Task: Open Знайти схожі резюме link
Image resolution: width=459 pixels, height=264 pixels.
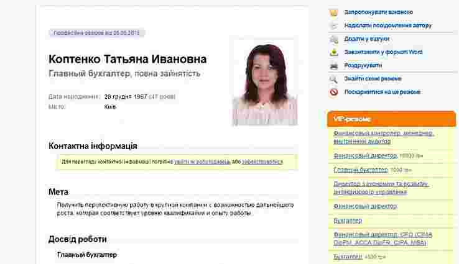Action: (373, 79)
